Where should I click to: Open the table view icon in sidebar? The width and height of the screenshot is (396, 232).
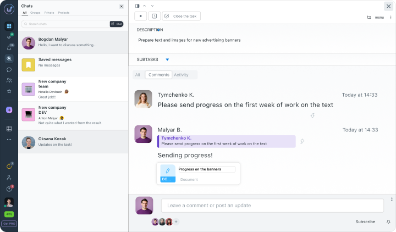(9, 129)
